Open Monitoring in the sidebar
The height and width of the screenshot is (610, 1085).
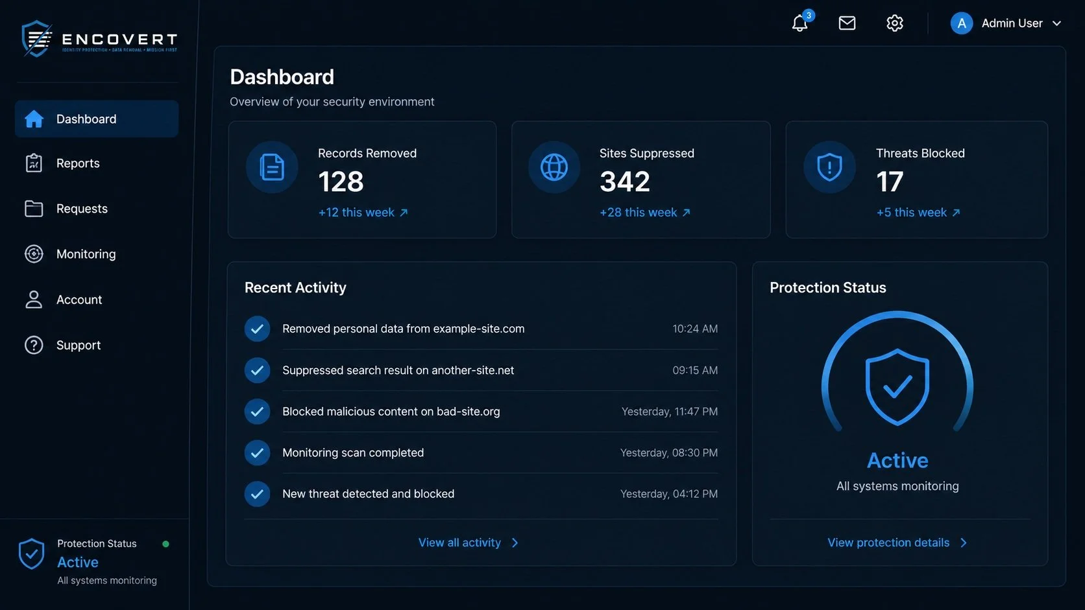point(97,254)
